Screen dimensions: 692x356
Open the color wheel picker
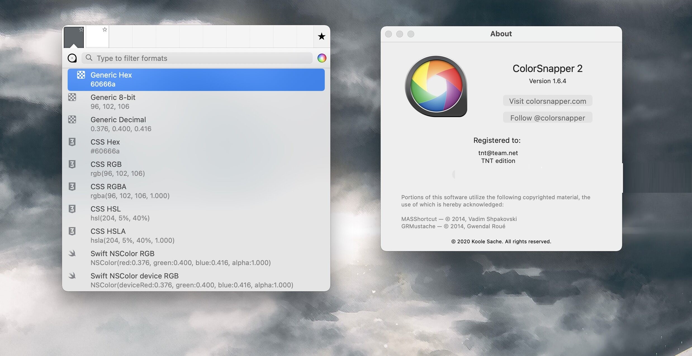pos(322,58)
